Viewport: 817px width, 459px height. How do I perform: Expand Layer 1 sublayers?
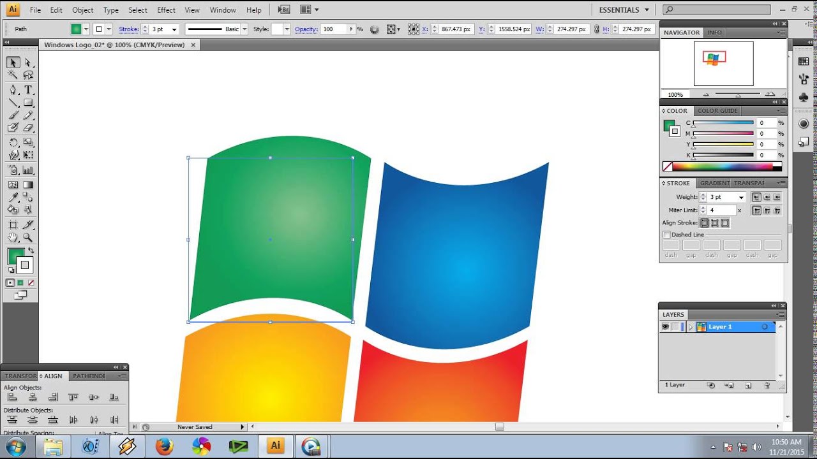pos(690,326)
